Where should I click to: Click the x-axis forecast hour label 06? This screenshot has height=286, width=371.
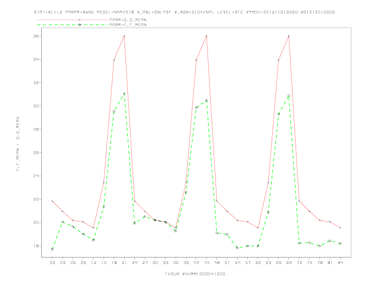[x=73, y=263]
